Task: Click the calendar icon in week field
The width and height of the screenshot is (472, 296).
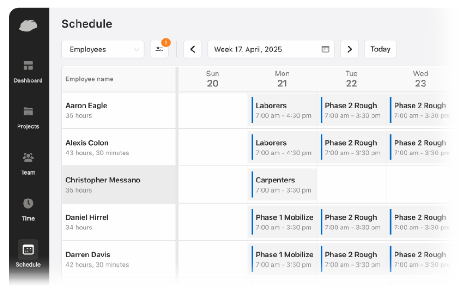Action: pyautogui.click(x=325, y=49)
